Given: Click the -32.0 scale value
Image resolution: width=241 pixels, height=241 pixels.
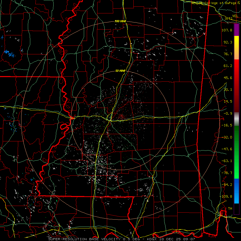Looking at the screenshot, I should (x=227, y=137).
